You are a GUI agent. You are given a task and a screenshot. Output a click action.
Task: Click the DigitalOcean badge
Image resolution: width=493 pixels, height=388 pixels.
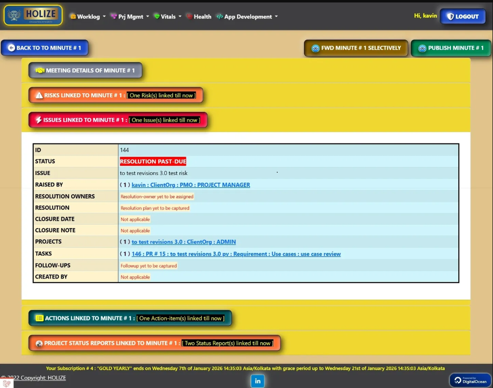tap(470, 380)
